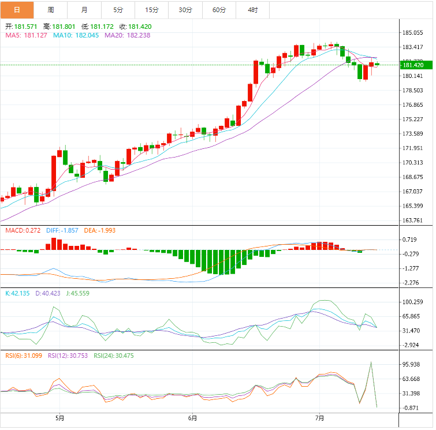Viewport: 436px width, 430px height.
Task: Click the MACD axis value -1.277
Action: tap(411, 269)
